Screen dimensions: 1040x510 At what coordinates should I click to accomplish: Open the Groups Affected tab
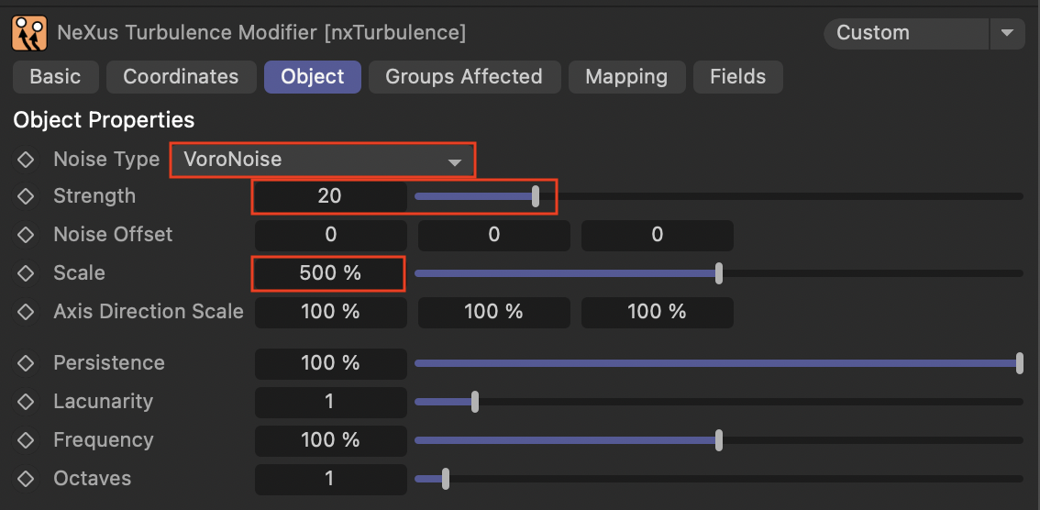tap(464, 77)
